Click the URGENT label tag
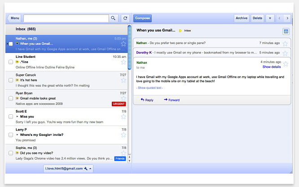 point(119,104)
